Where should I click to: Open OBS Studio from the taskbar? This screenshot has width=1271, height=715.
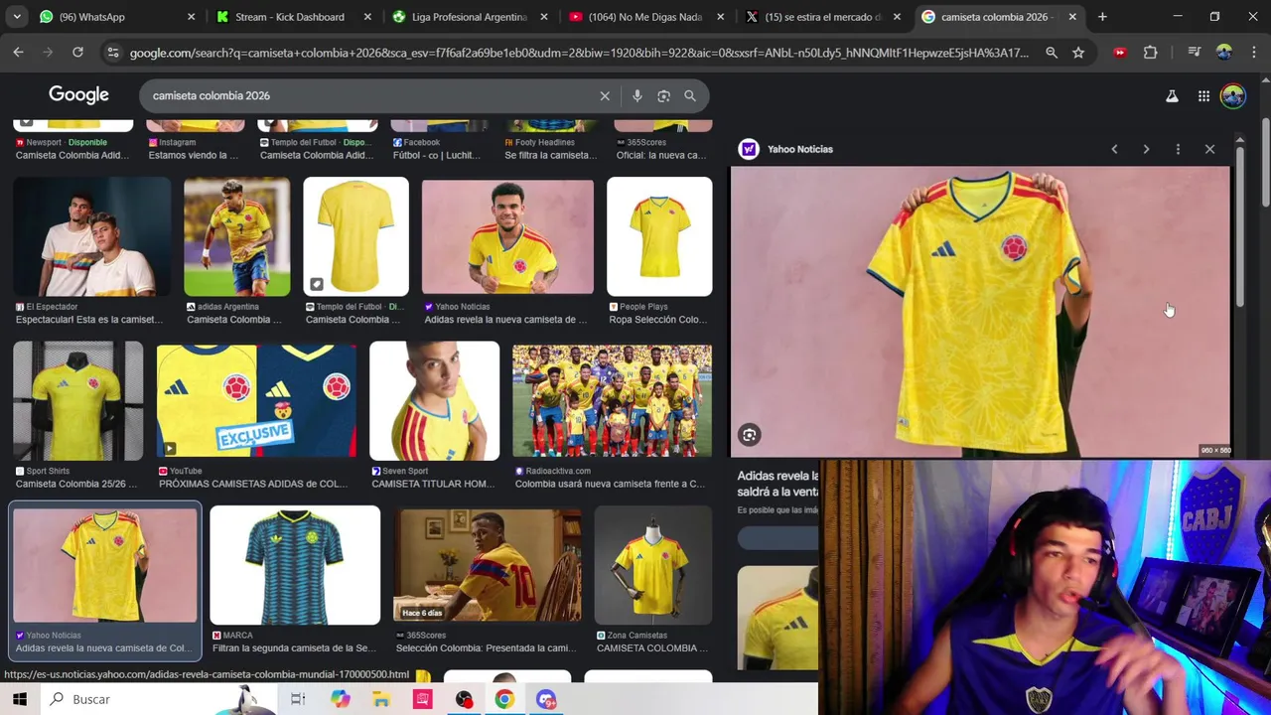point(464,699)
